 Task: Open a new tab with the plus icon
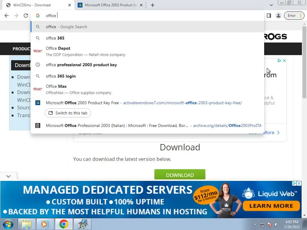(153, 5)
